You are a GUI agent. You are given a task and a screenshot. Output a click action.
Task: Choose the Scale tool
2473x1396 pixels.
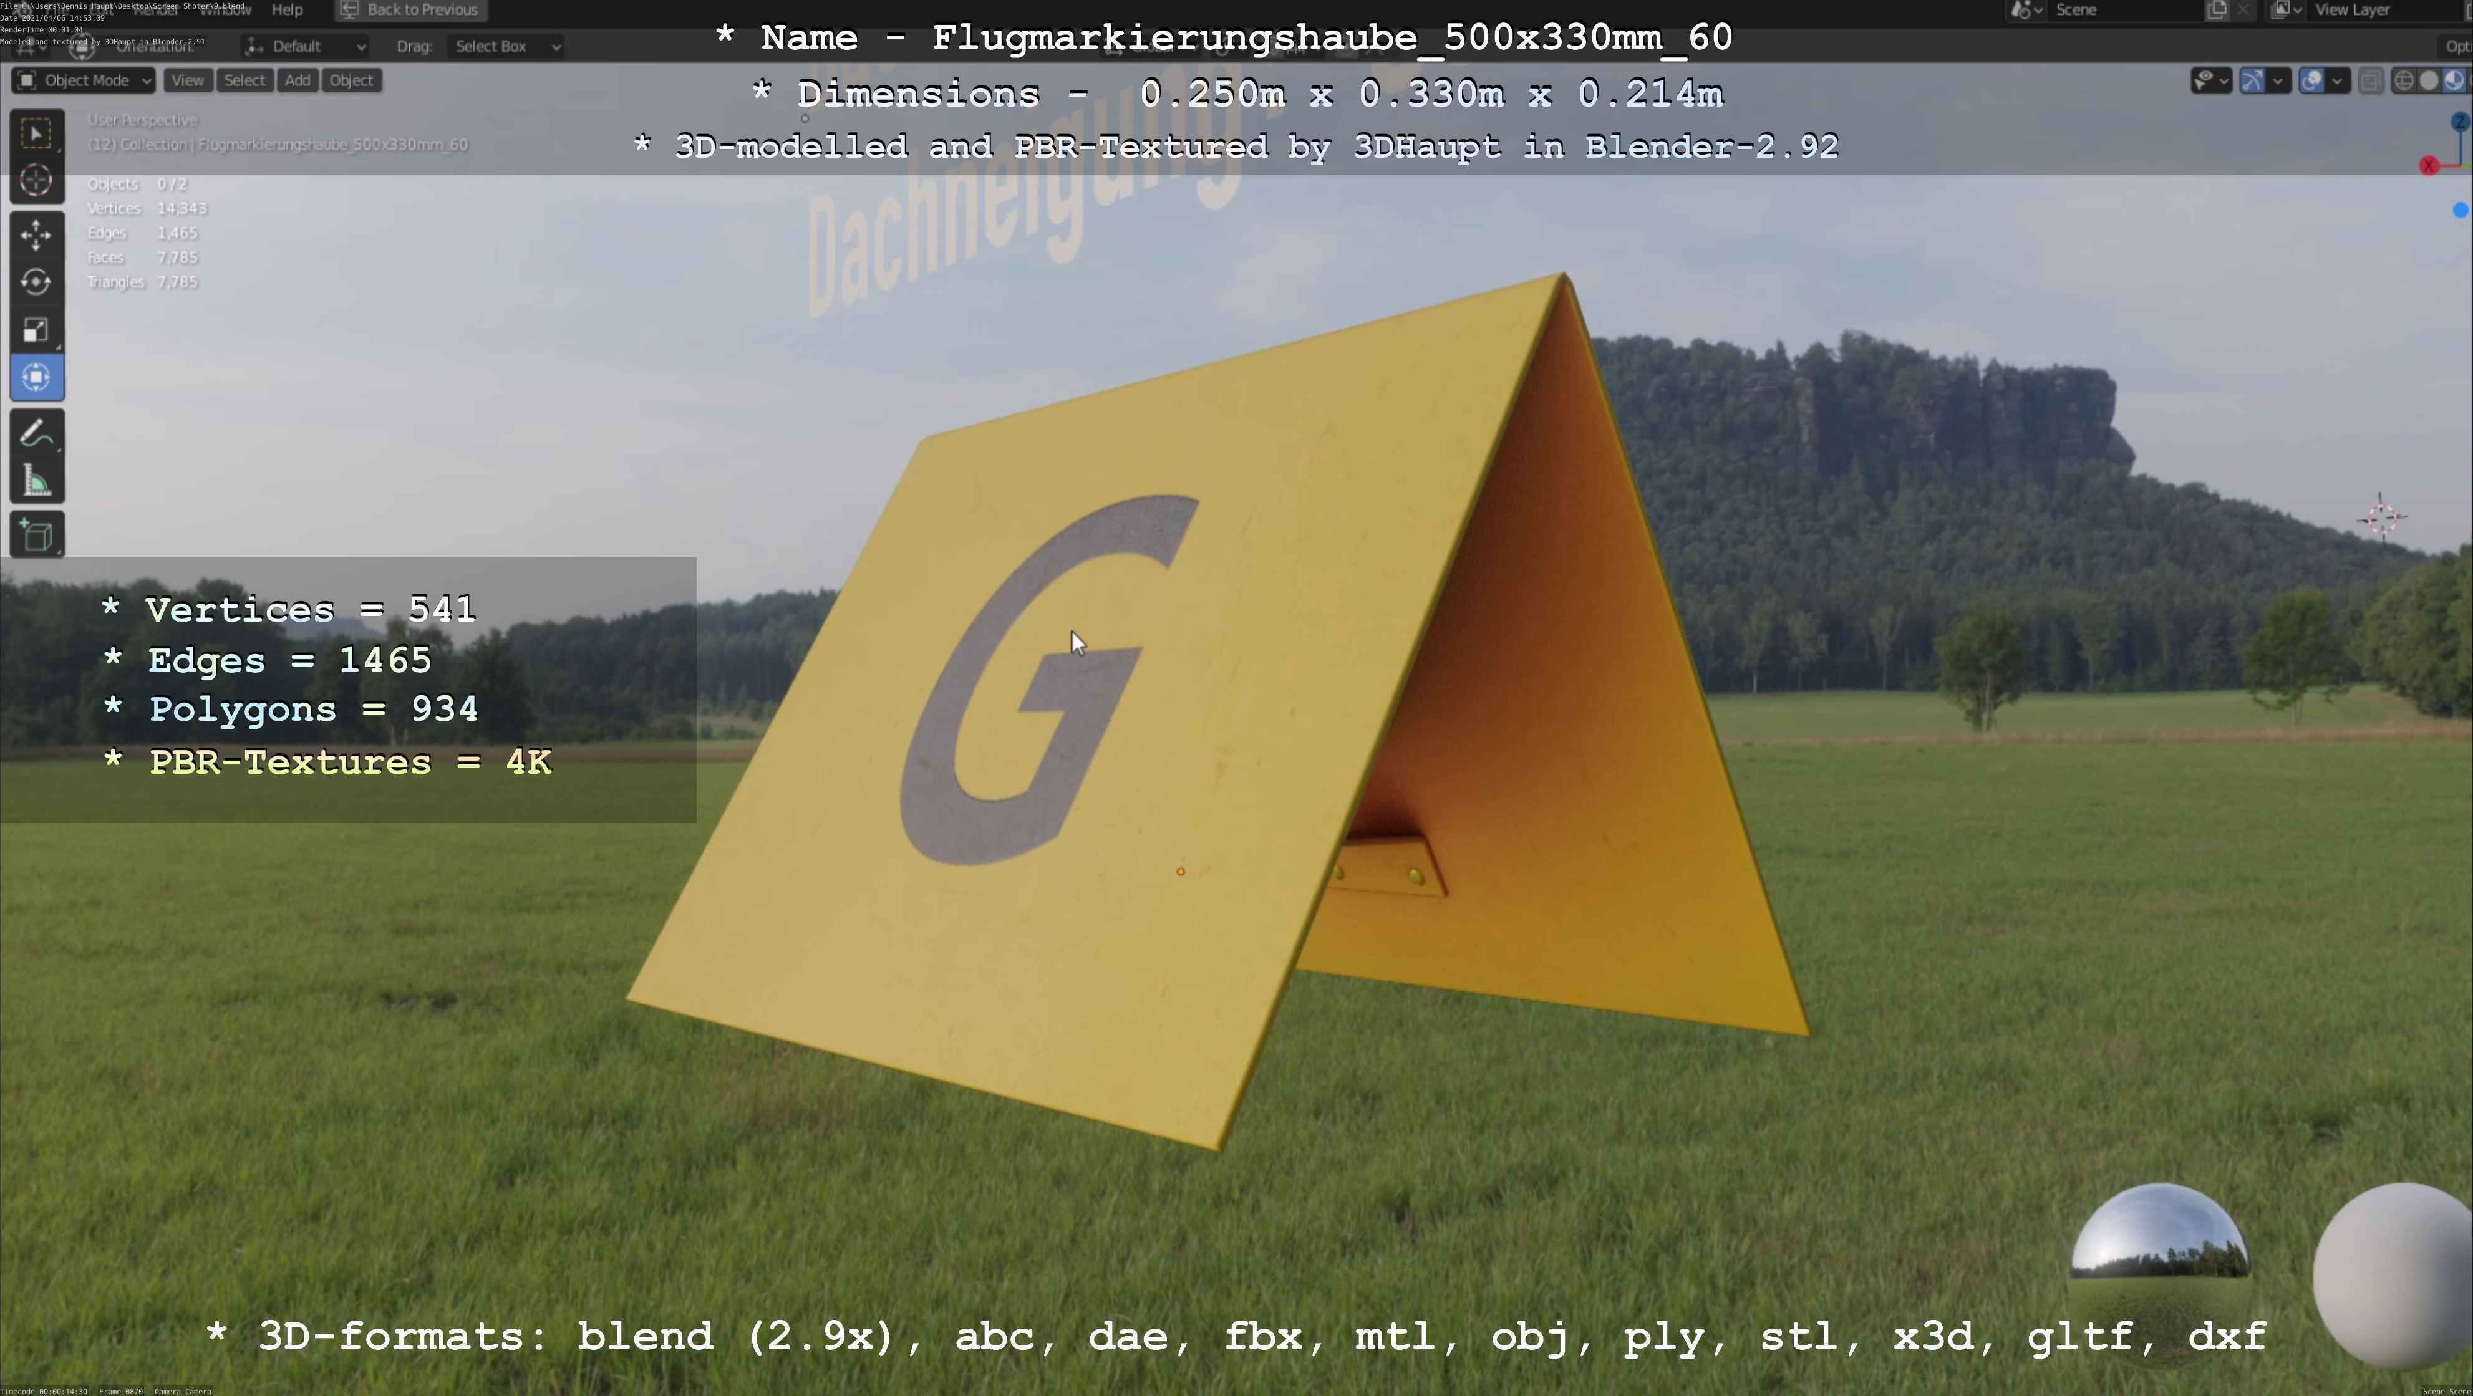(x=36, y=330)
